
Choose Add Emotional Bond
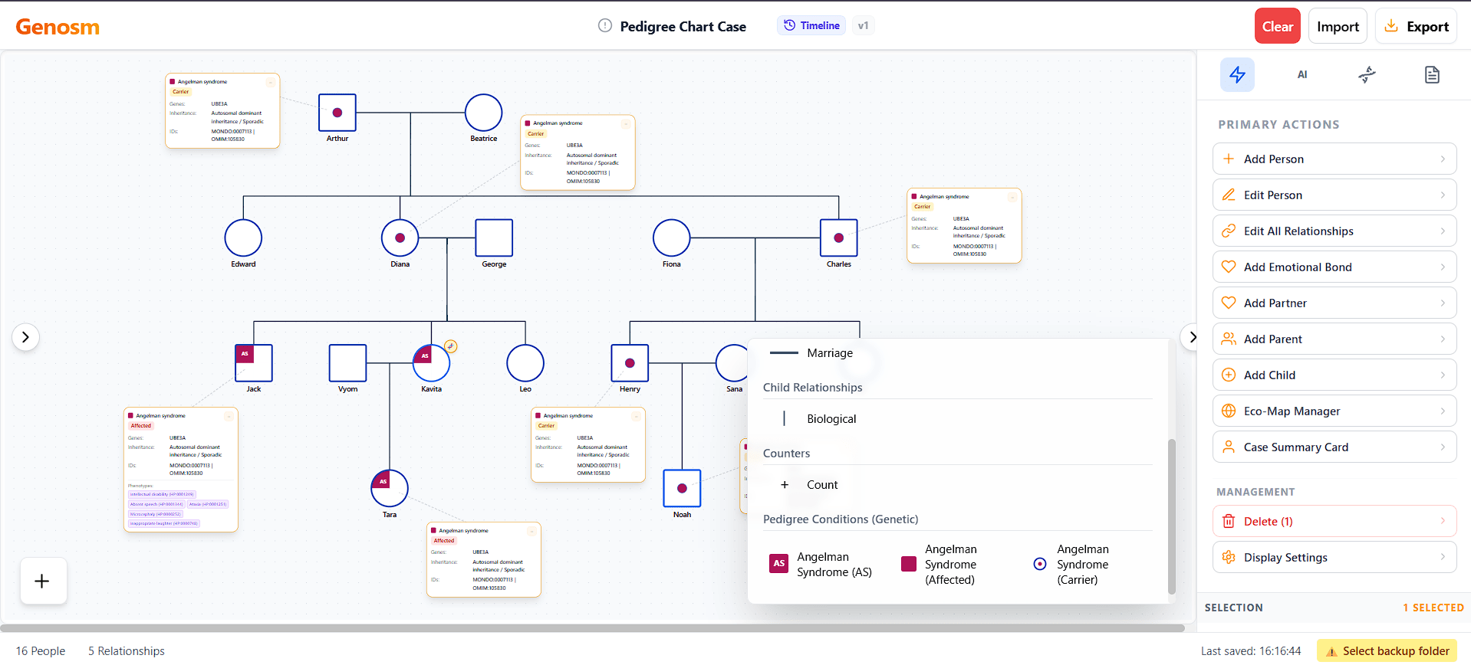(1334, 267)
